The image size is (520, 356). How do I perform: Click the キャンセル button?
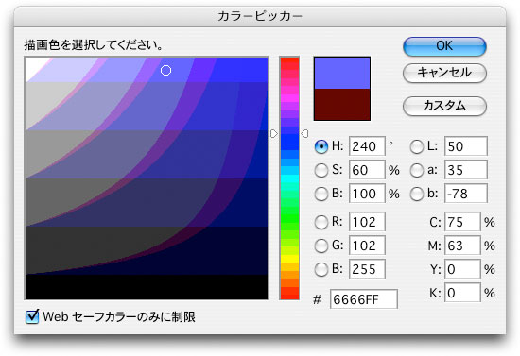(x=444, y=73)
